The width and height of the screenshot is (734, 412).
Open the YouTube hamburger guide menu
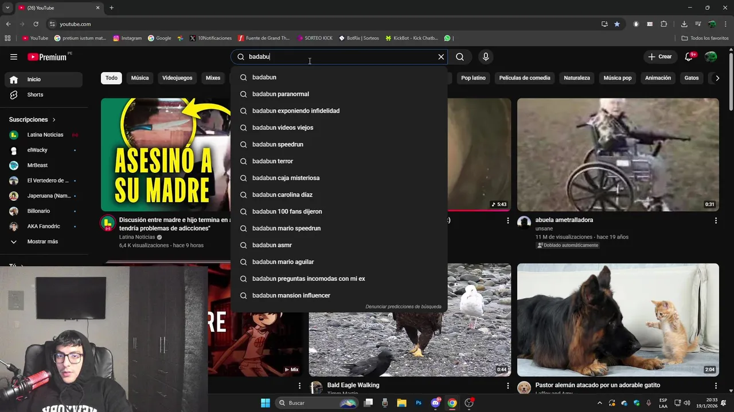pyautogui.click(x=14, y=57)
